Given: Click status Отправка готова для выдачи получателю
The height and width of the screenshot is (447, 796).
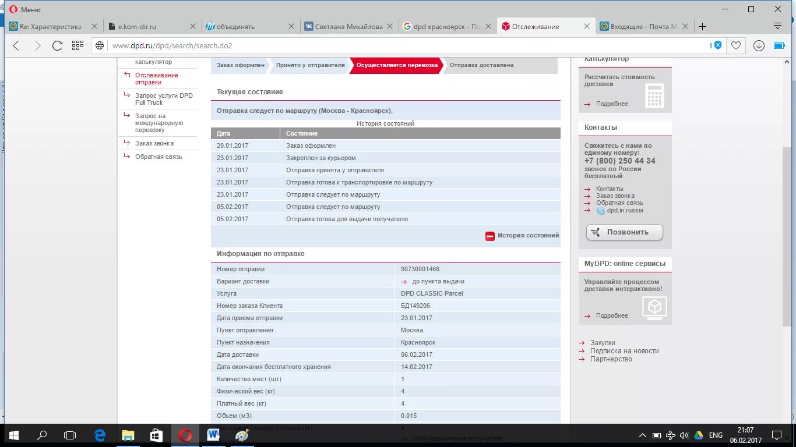Looking at the screenshot, I should click(347, 219).
